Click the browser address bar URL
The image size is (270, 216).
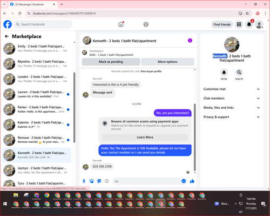pyautogui.click(x=64, y=14)
